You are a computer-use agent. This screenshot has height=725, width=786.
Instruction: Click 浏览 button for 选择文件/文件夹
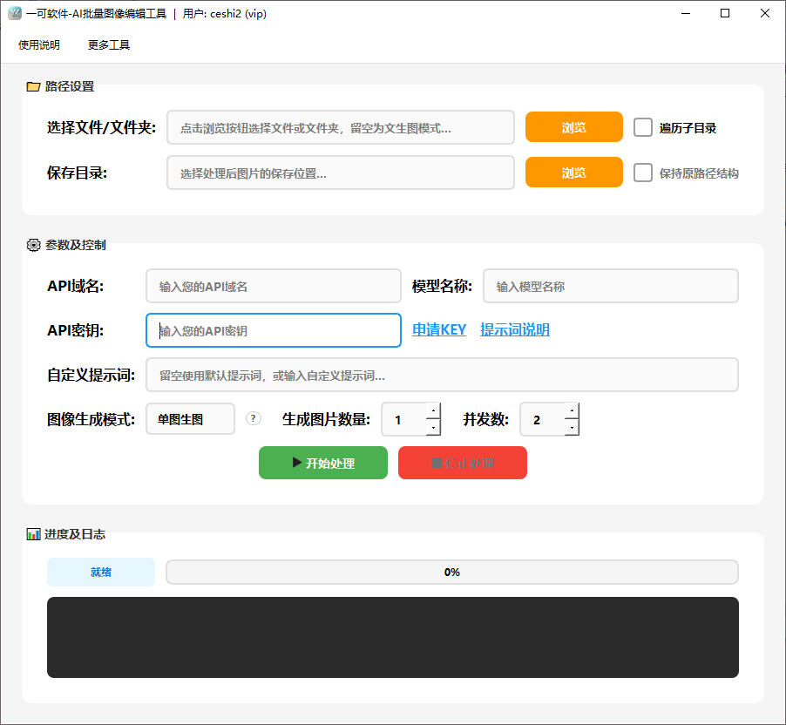pyautogui.click(x=573, y=127)
